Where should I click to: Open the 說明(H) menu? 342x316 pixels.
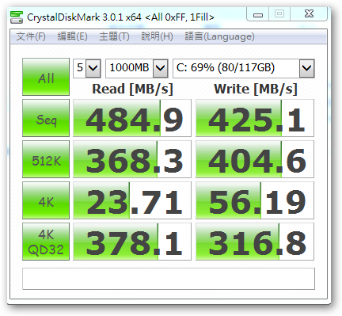click(157, 36)
